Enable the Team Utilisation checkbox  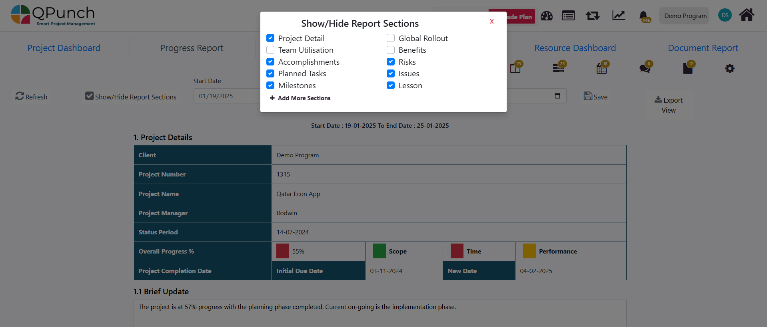(271, 50)
